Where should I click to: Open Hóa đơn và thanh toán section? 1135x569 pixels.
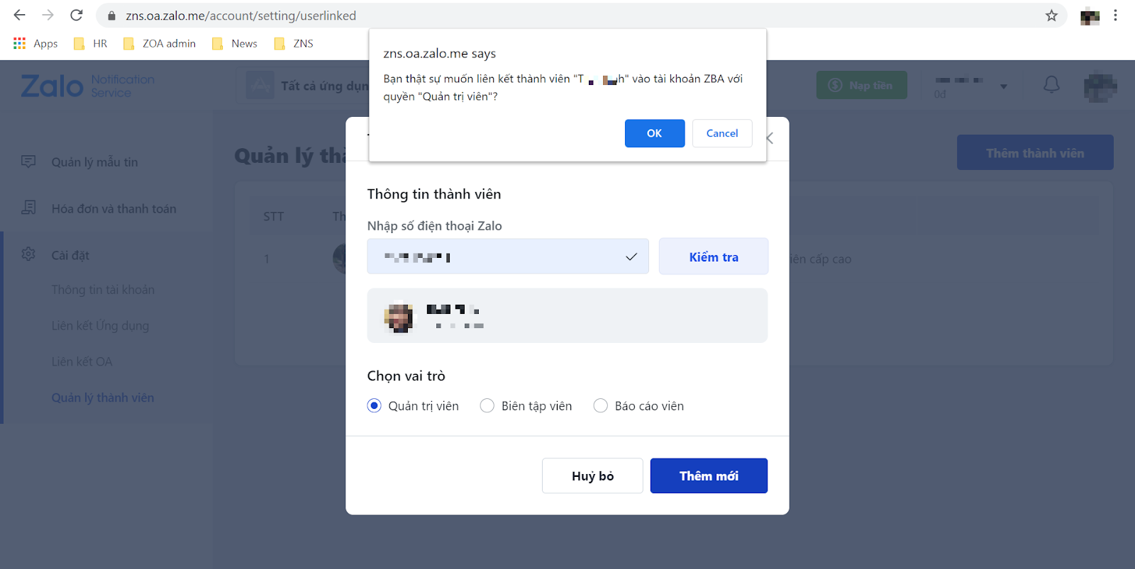point(113,209)
